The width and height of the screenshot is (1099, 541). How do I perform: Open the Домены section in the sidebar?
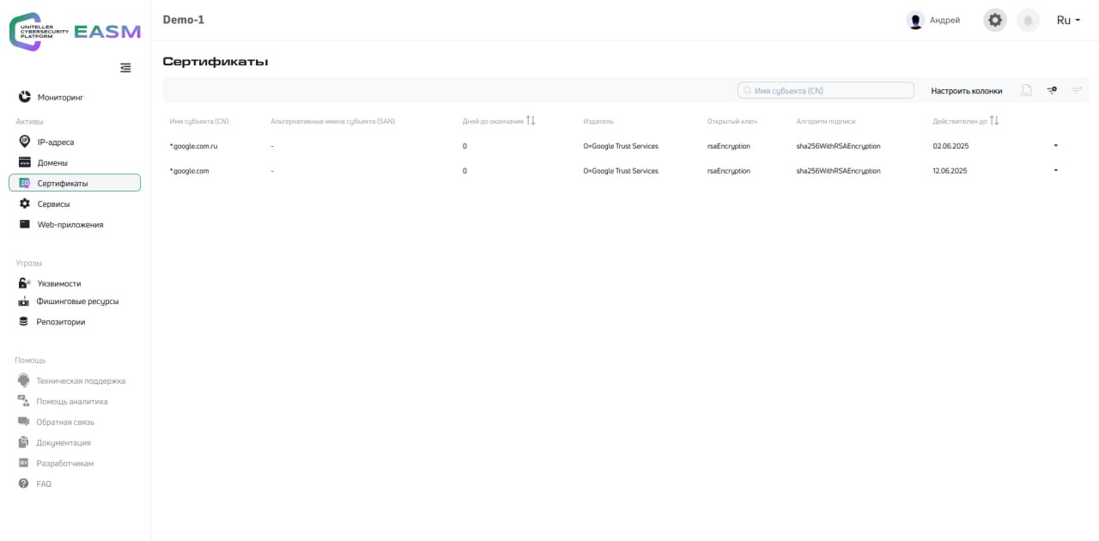[x=52, y=162]
